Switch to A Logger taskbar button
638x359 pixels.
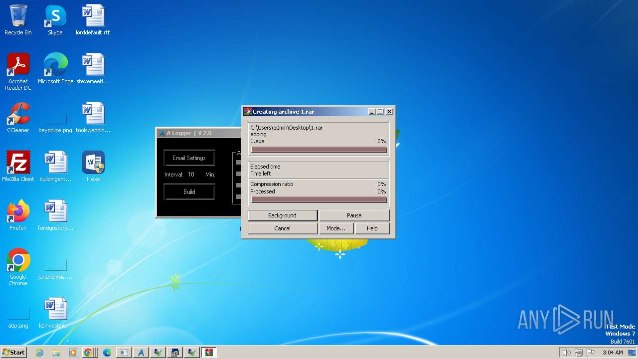tap(141, 353)
